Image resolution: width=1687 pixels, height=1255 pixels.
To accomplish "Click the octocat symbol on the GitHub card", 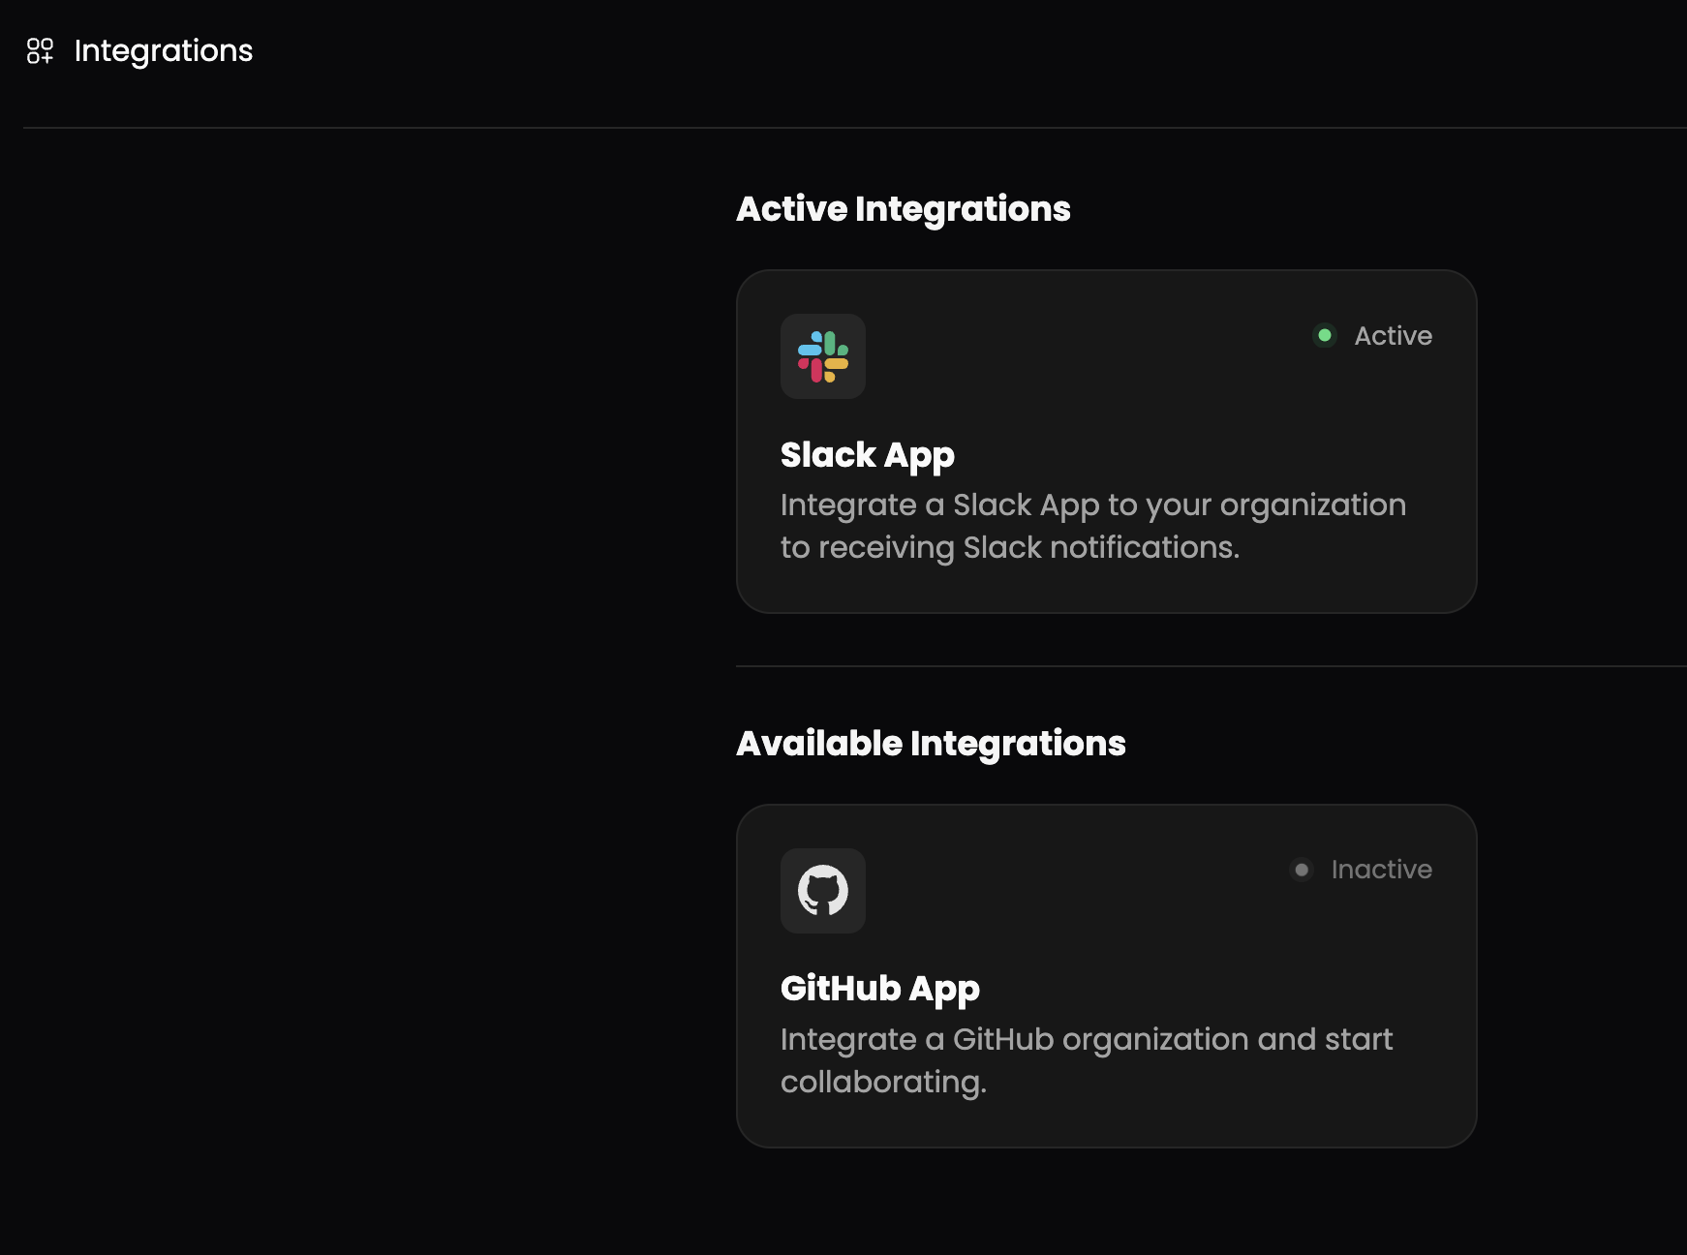I will tap(823, 890).
